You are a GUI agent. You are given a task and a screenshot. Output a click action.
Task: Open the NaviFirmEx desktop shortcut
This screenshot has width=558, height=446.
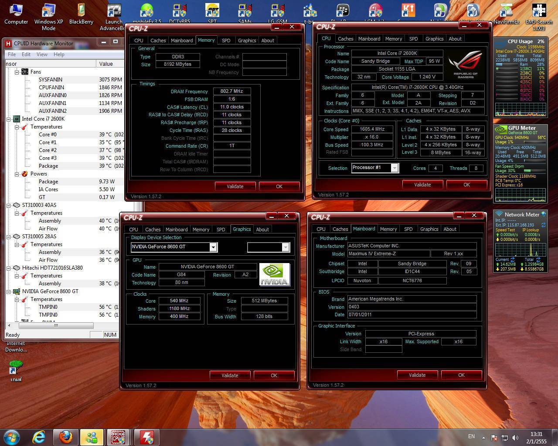506,13
